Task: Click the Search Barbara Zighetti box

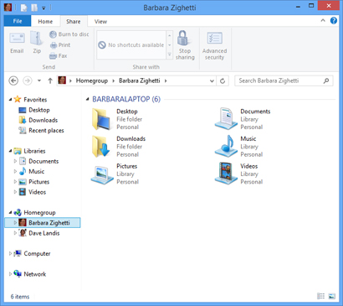Action: [284, 80]
